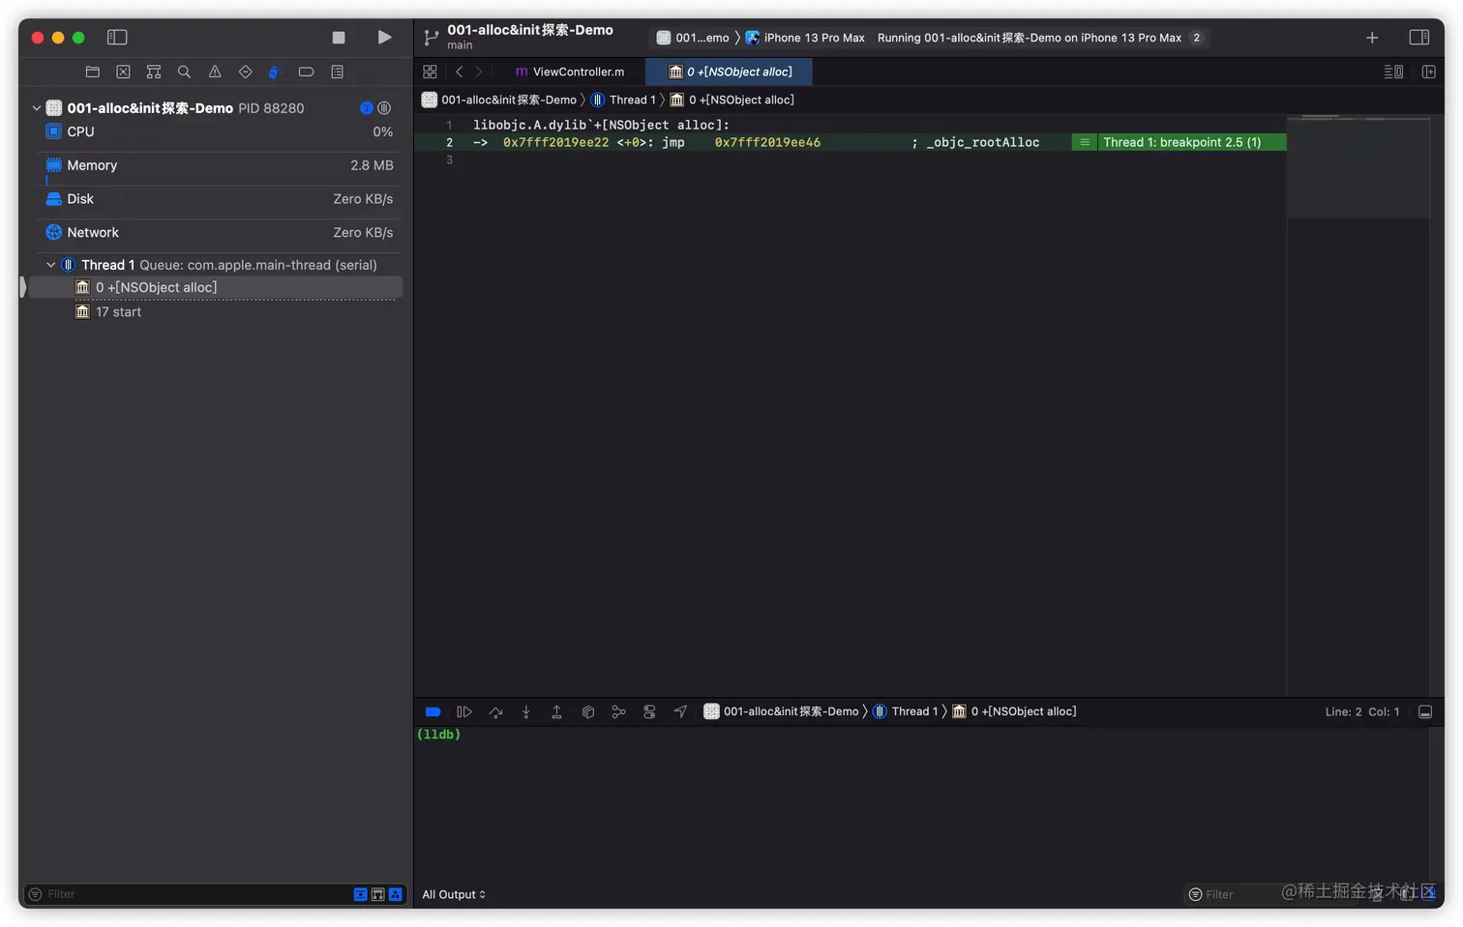
Task: Click Thread 1 in debug bar jump path
Action: tap(905, 711)
